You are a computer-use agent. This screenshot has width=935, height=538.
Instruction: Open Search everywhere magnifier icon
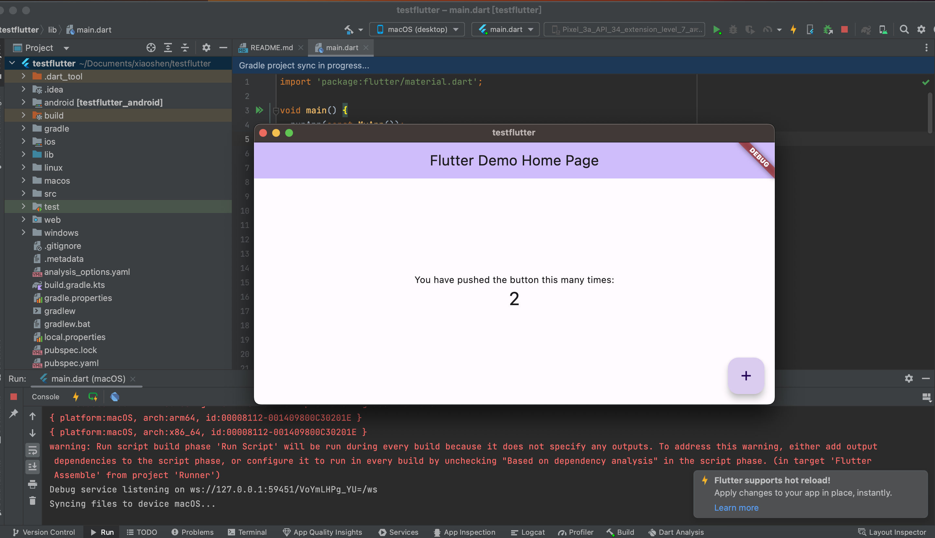coord(904,30)
